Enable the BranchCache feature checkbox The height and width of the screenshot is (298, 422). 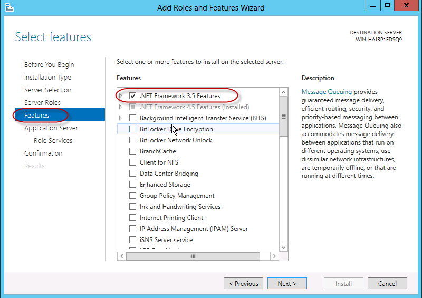(x=133, y=151)
